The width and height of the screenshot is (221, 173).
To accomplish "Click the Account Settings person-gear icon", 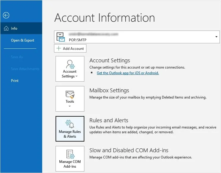I will [70, 64].
